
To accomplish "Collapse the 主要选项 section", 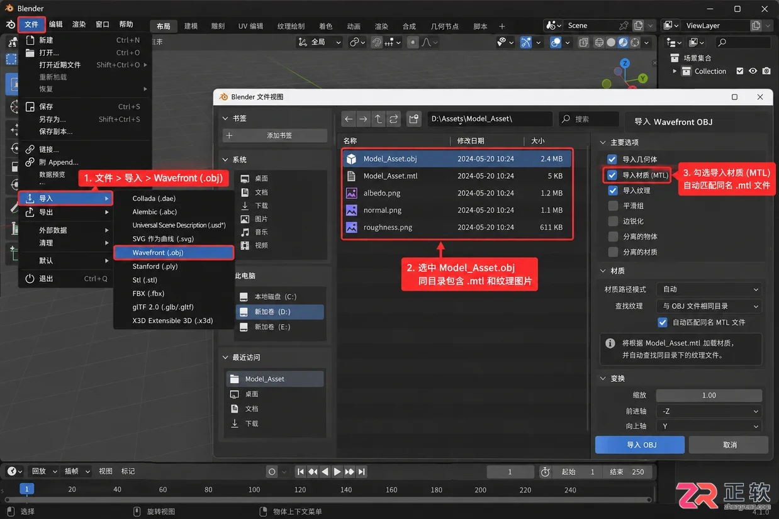I will pos(603,142).
